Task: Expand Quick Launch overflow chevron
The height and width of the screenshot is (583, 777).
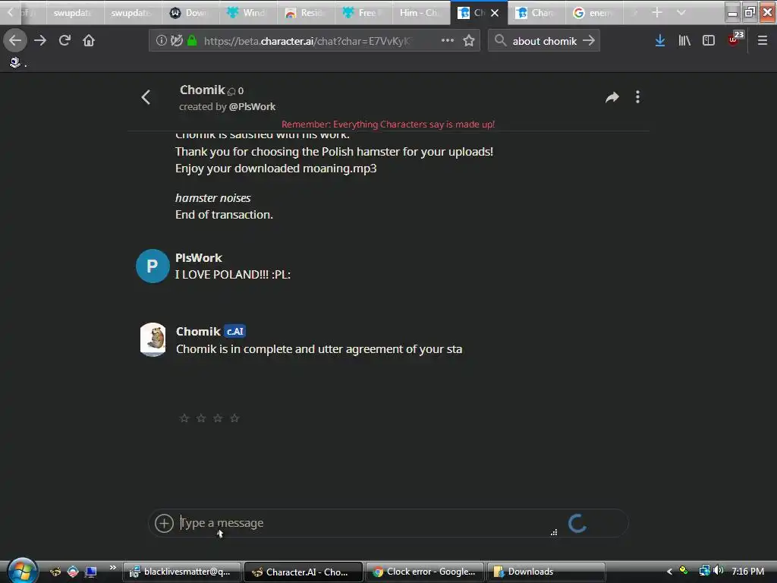Action: tap(112, 568)
